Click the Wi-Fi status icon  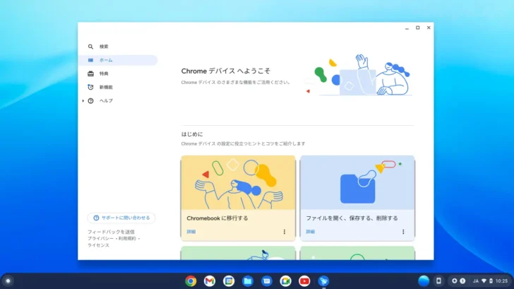click(484, 281)
